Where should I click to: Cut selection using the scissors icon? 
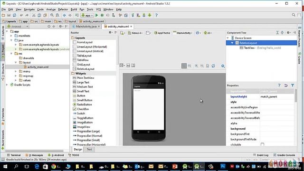tap(34, 15)
